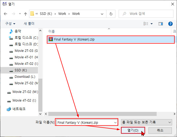Open the 롬 파일 또는 보존 기록 filter
177x137 pixels.
coord(146,122)
